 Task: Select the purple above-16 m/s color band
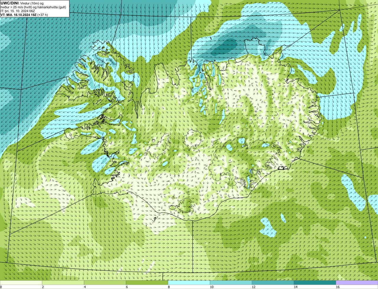pos(357,282)
